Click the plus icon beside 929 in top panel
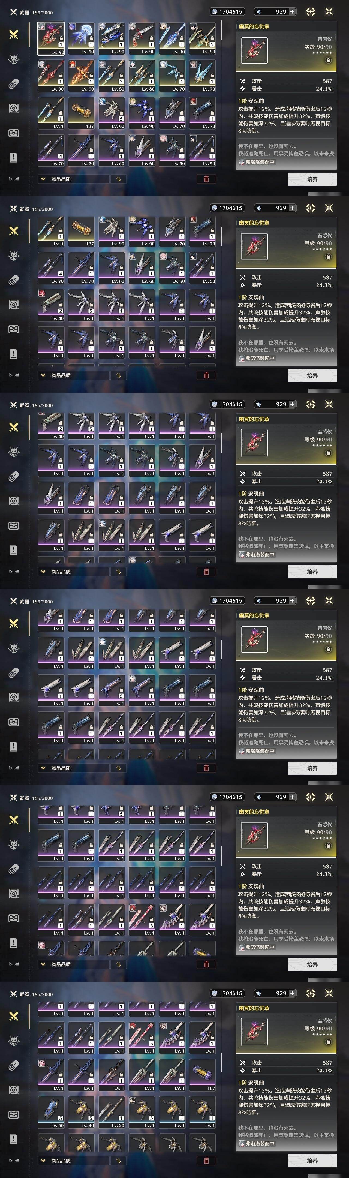The image size is (349, 1178). point(292,11)
